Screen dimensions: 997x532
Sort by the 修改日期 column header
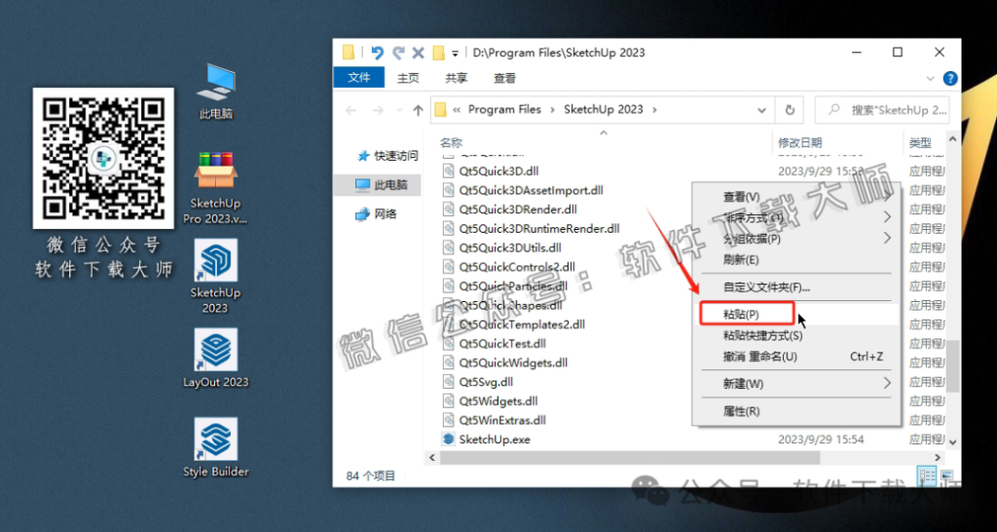800,142
